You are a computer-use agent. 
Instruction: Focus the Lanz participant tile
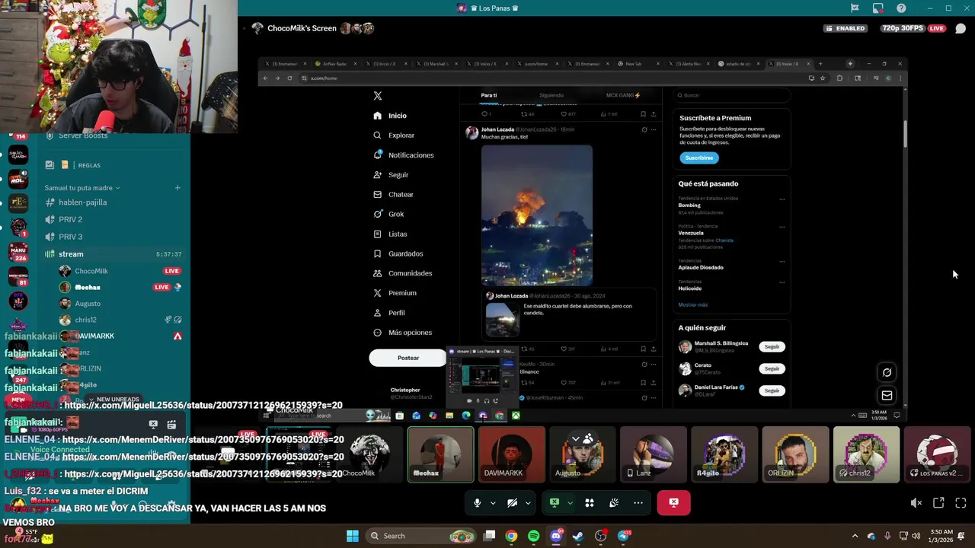tap(653, 454)
